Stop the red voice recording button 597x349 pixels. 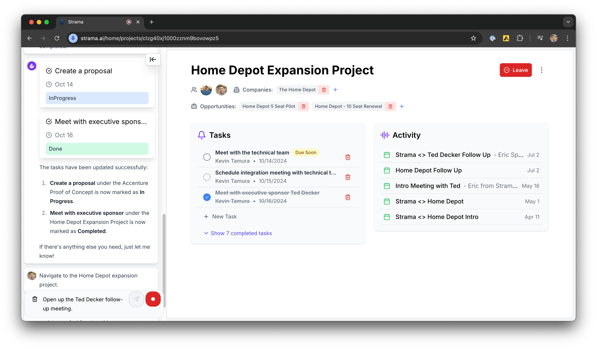[153, 299]
